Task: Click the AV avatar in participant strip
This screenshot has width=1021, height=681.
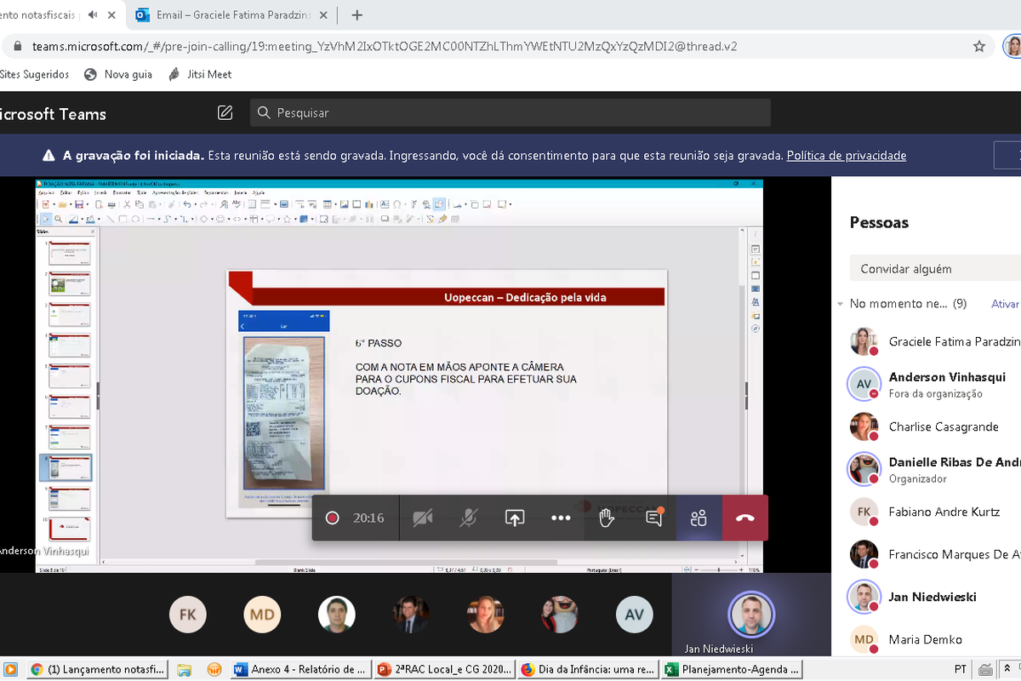Action: 635,615
